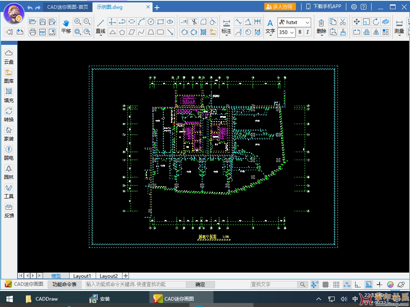Viewport: 410px width, 307px height.
Task: Select the pentagon polygon tool
Action: pyautogui.click(x=122, y=32)
